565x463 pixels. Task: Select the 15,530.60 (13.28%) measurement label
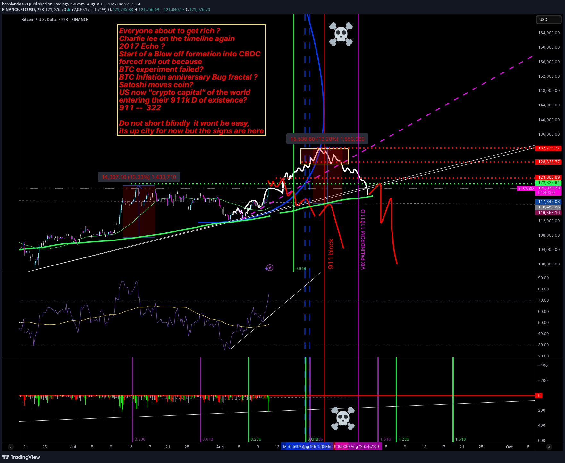pyautogui.click(x=327, y=139)
